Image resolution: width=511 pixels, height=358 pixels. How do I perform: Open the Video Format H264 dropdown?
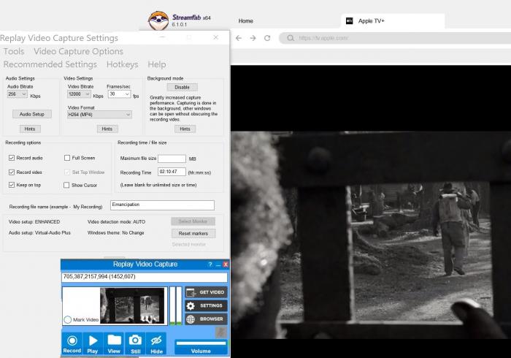point(99,115)
